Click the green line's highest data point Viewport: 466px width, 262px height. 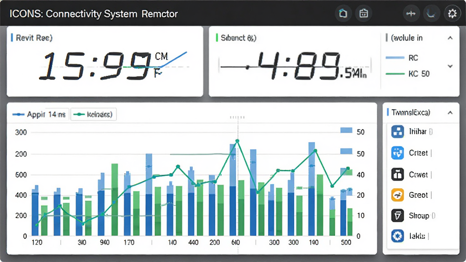tap(237, 141)
